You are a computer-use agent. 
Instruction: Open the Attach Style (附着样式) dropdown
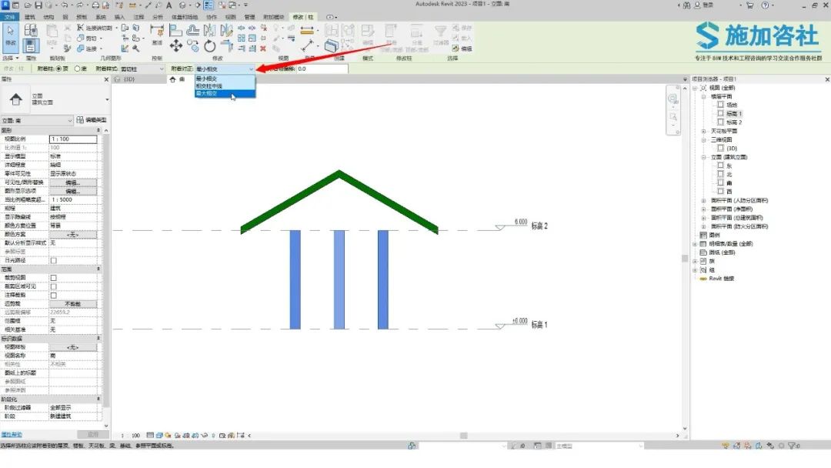tap(142, 69)
